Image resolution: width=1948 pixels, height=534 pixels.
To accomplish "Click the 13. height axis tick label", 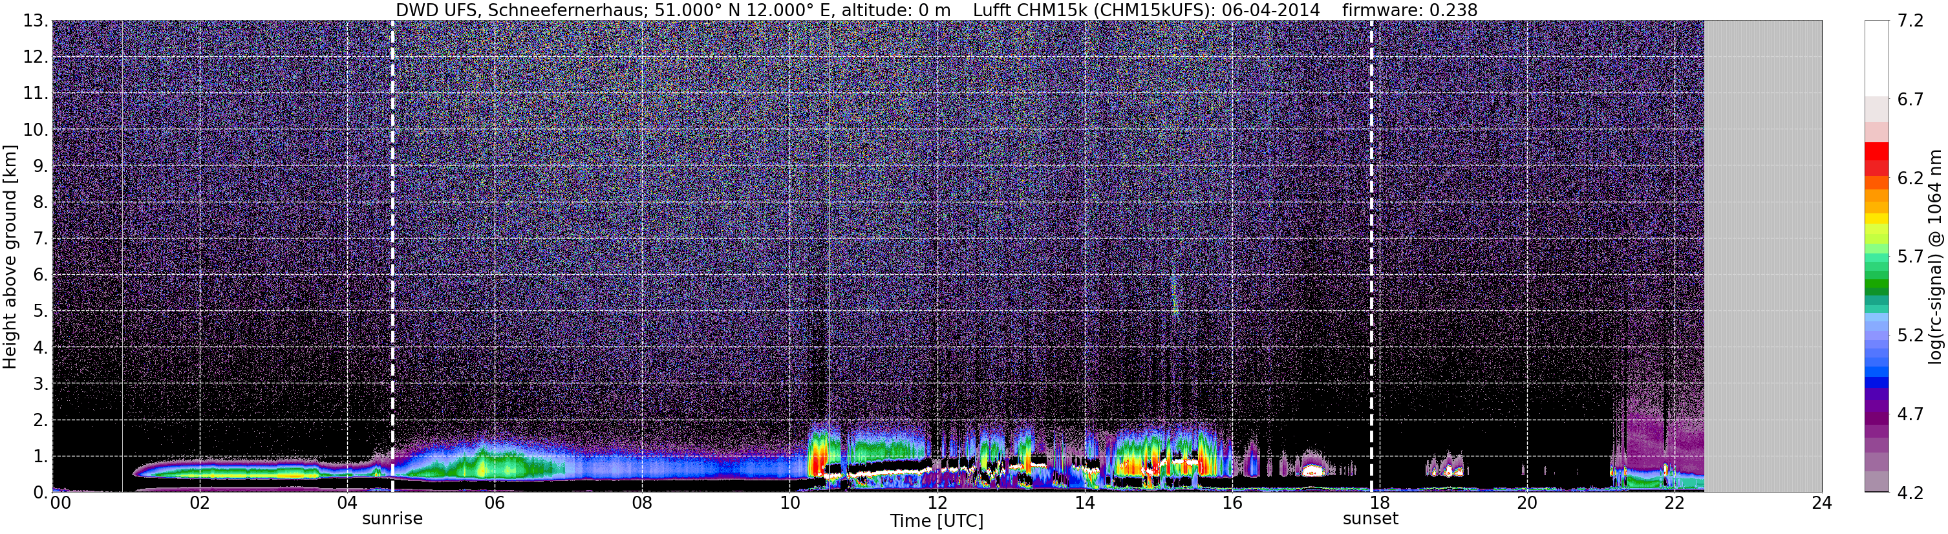I will 36,21.
